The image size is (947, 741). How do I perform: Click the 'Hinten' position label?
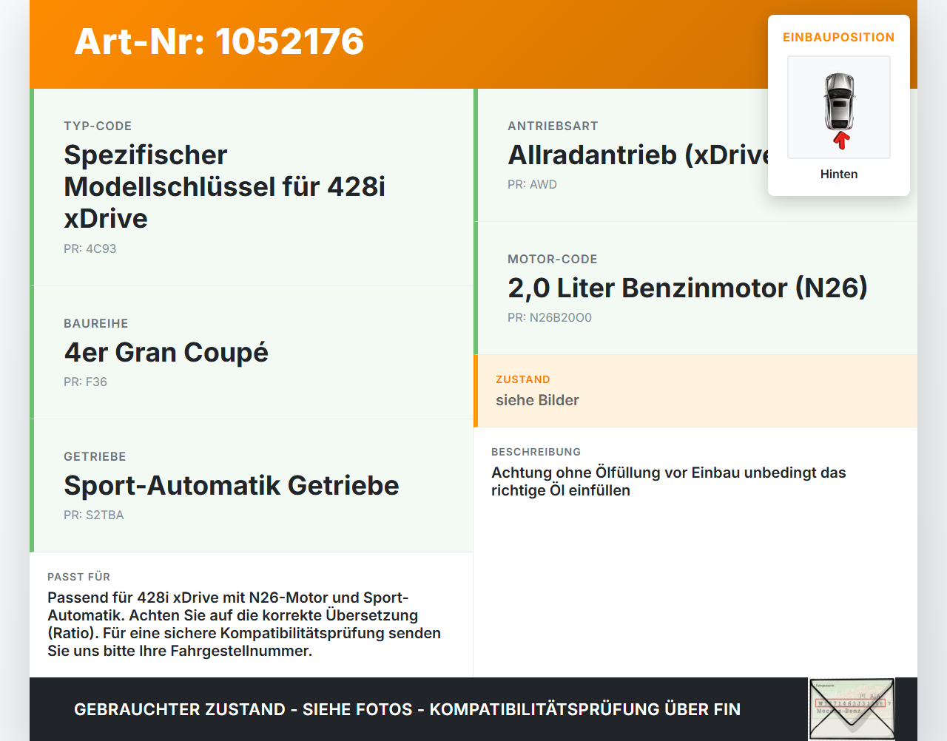pyautogui.click(x=839, y=174)
